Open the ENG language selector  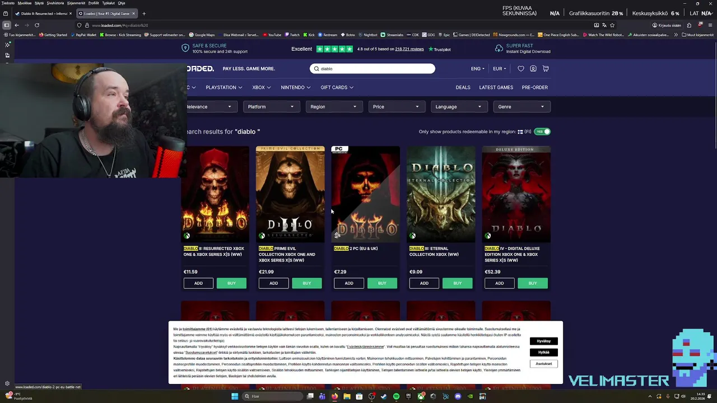[x=478, y=69]
